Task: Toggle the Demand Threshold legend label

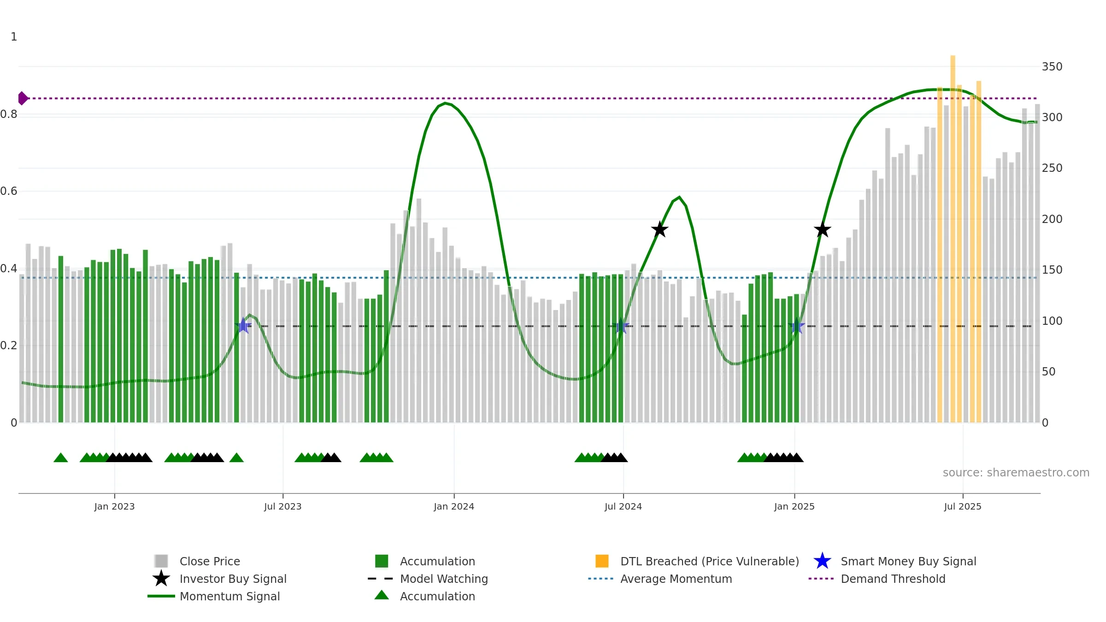Action: click(x=893, y=579)
